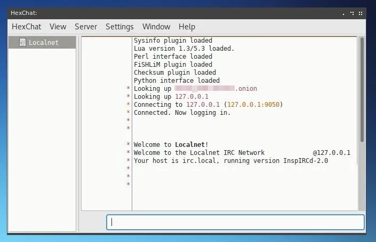Click the @127.0.0.1 text in the welcome line
The image size is (376, 242).
tap(331, 153)
